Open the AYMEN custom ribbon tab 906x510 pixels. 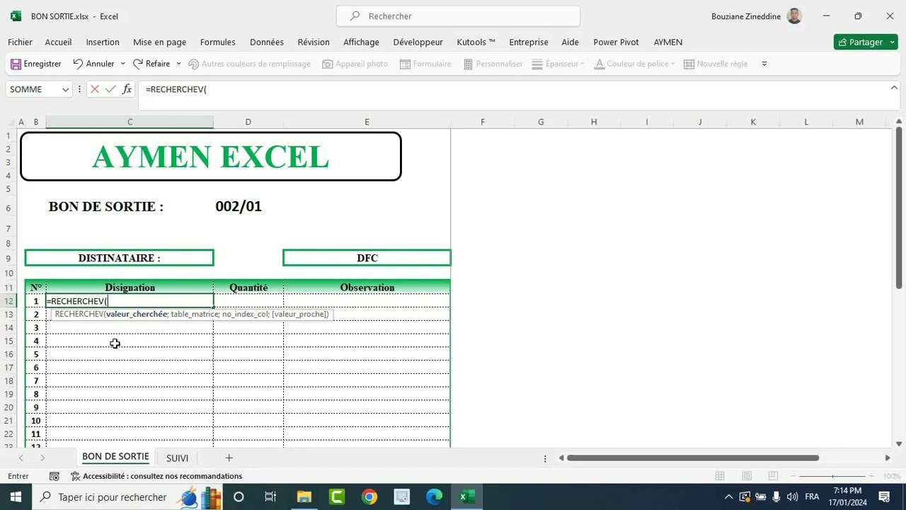point(668,42)
